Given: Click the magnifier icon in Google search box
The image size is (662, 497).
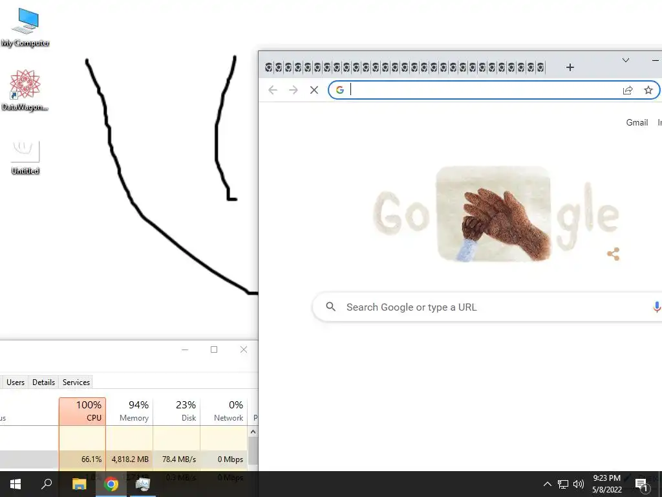Looking at the screenshot, I should pyautogui.click(x=330, y=307).
